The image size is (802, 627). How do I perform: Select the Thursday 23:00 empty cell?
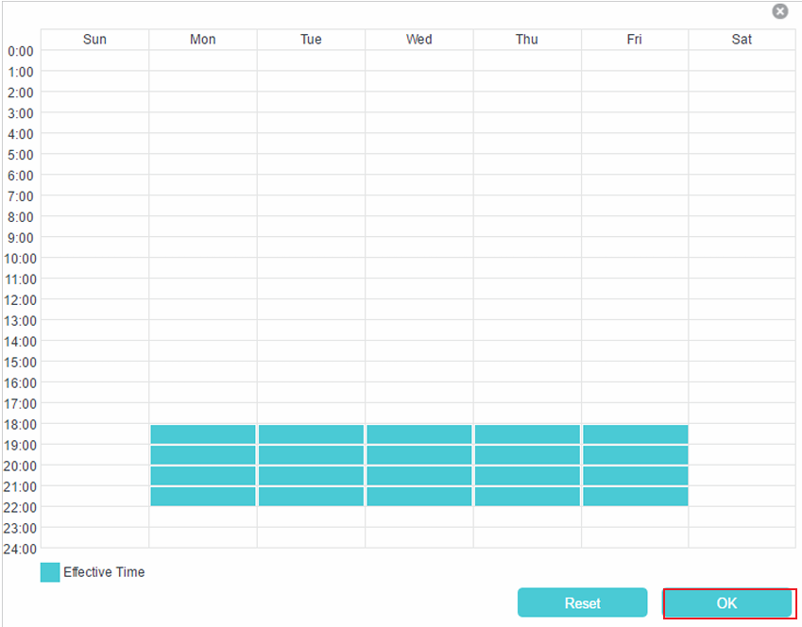(526, 537)
